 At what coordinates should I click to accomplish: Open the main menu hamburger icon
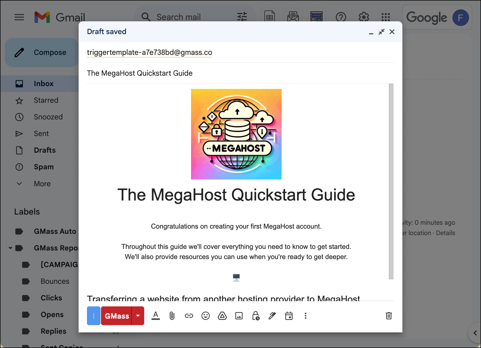coord(19,17)
